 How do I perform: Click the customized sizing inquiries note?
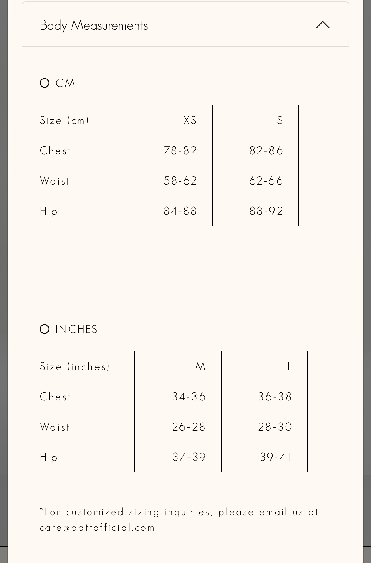179,520
